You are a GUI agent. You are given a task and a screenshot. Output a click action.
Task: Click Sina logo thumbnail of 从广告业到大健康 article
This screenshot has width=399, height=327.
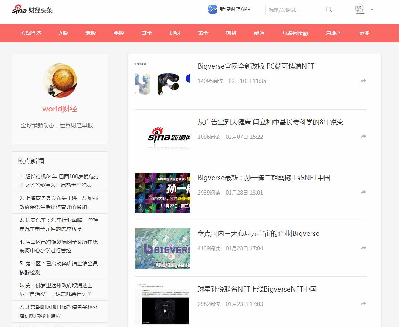tap(163, 137)
